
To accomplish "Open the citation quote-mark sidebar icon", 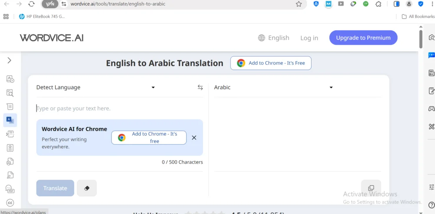I will 10,203.
